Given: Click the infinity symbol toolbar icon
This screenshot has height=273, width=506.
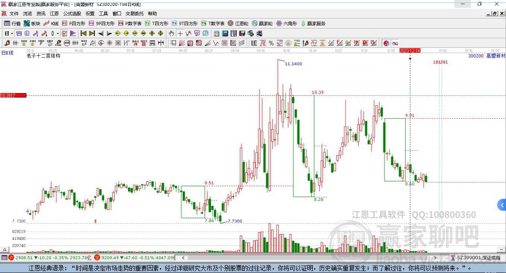Looking at the screenshot, I should pos(395,43).
